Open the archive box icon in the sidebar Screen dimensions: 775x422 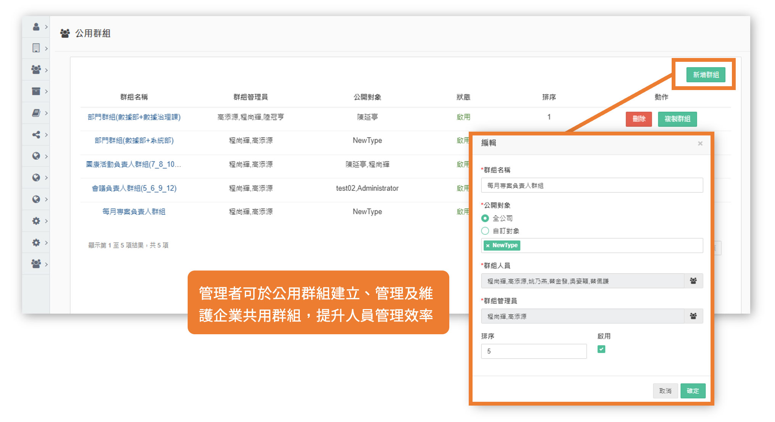(36, 91)
